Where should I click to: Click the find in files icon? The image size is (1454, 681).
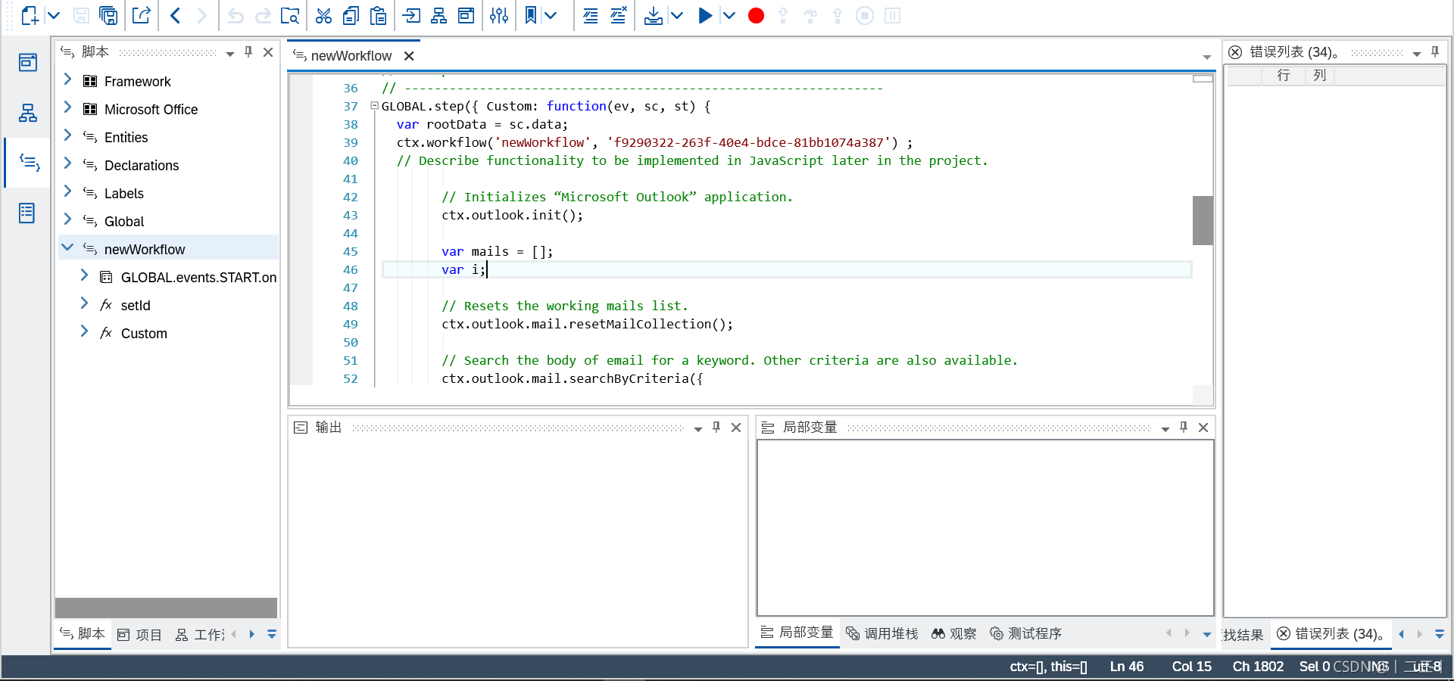(290, 15)
